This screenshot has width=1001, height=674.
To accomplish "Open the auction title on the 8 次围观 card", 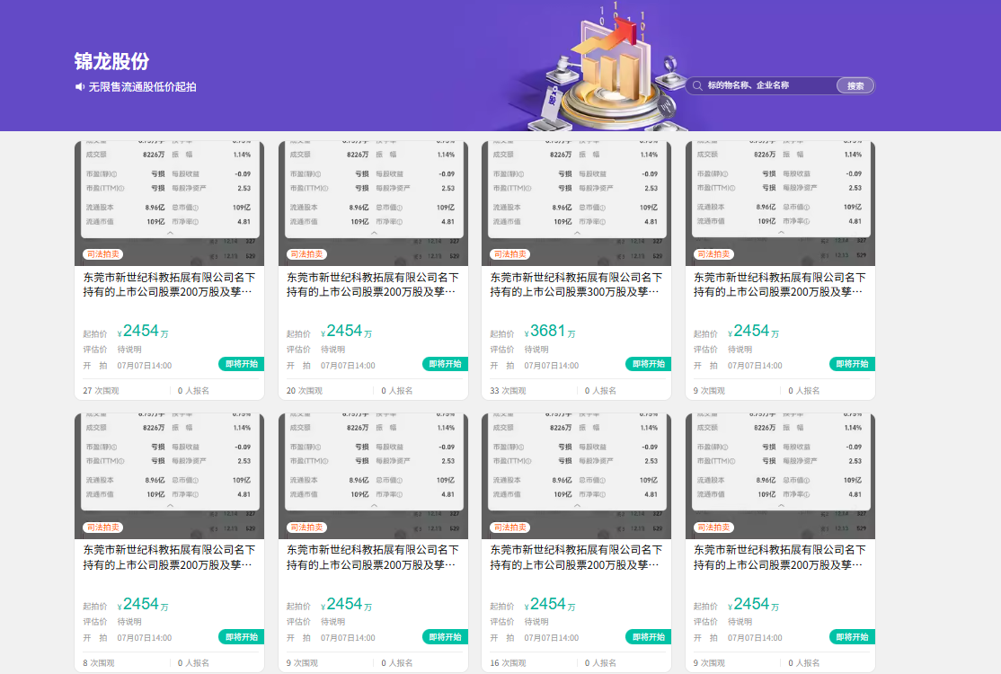I will coord(169,557).
